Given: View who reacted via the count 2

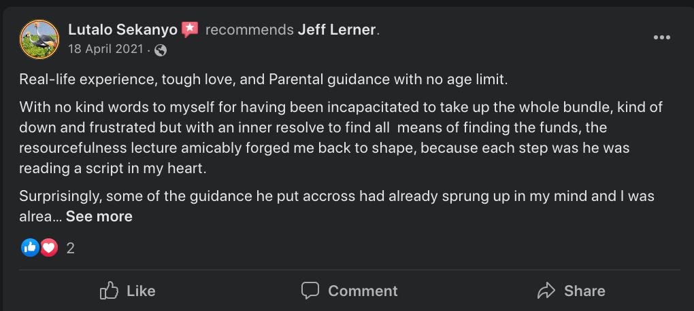Looking at the screenshot, I should pyautogui.click(x=71, y=249).
